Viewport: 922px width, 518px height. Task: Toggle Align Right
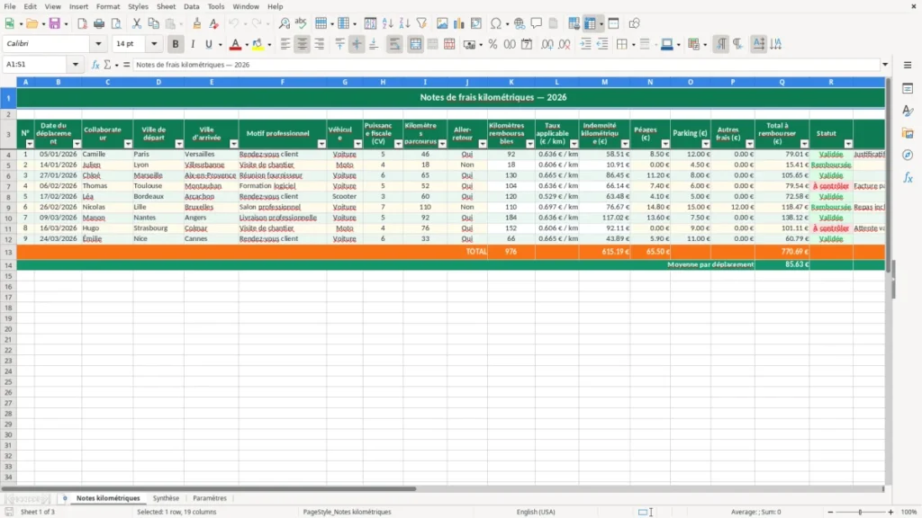pos(320,44)
